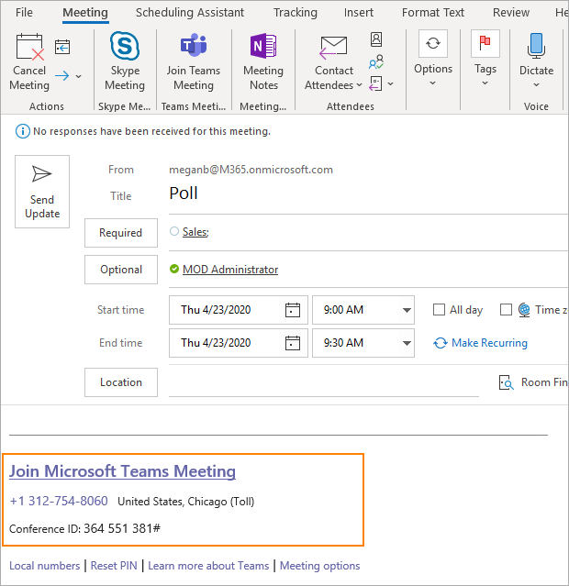Click the Sales recipient link

[x=195, y=232]
